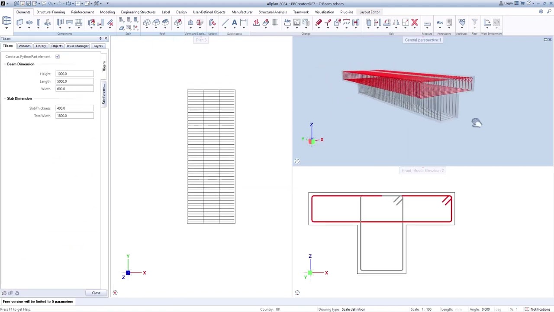Switch to the Modeling ribbon tab
The image size is (554, 312).
tap(107, 12)
